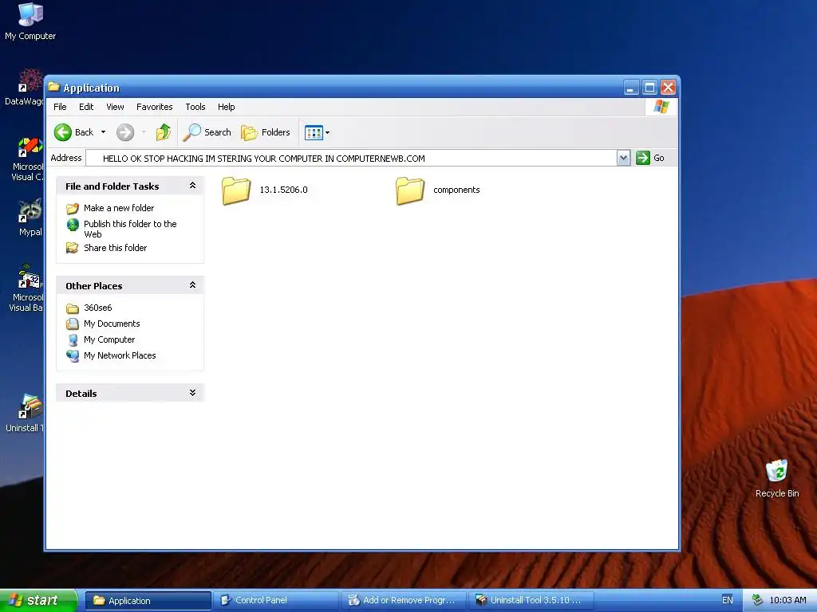Click the Make a new folder icon
The width and height of the screenshot is (817, 612).
point(73,208)
